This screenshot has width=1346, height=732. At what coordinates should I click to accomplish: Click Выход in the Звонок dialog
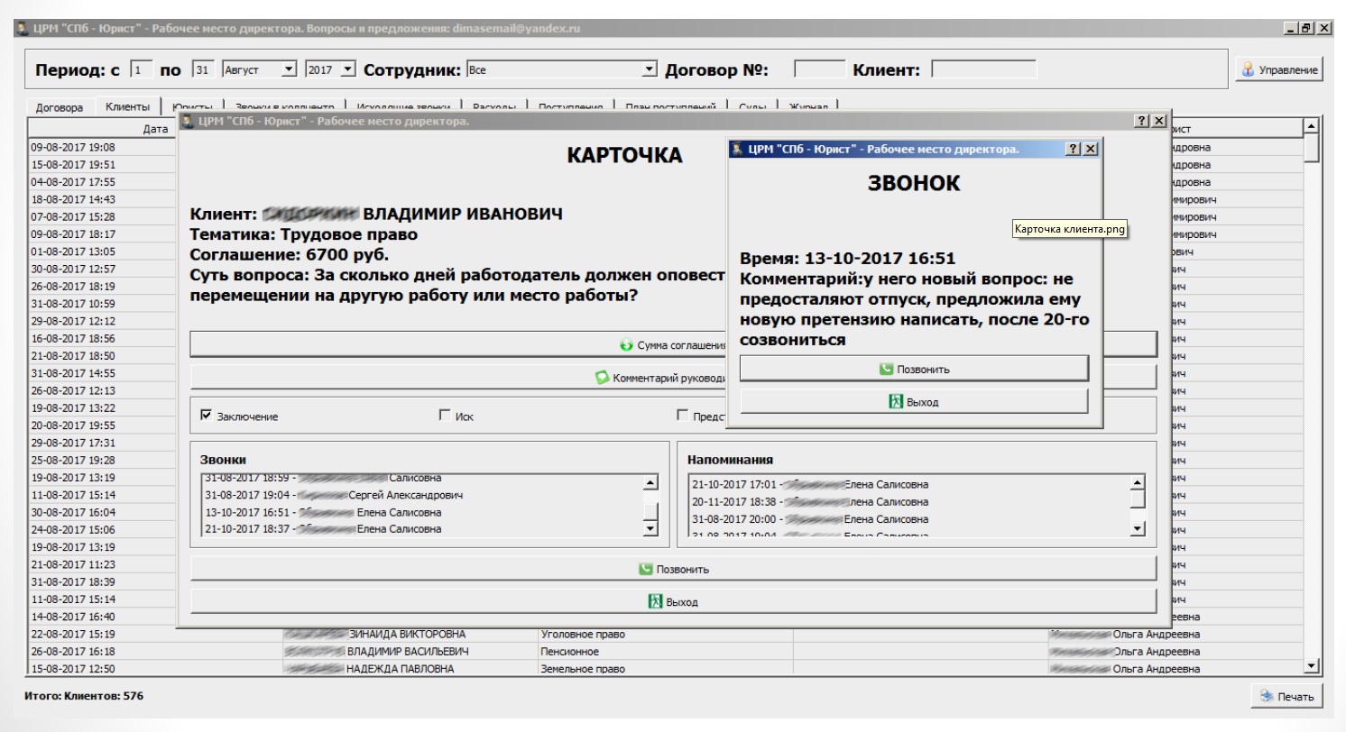click(914, 402)
